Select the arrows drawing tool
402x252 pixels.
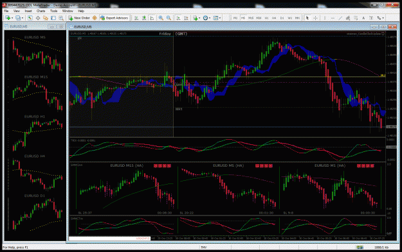[379, 18]
